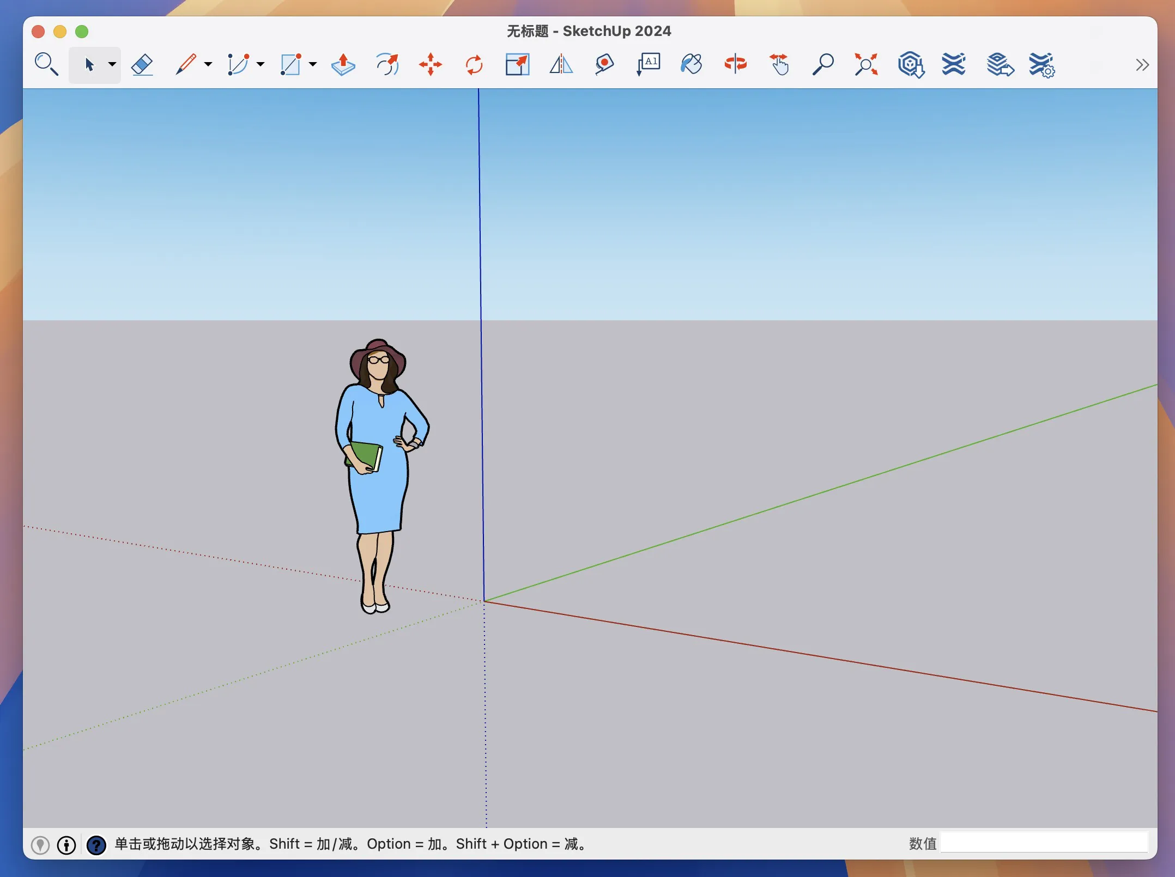The width and height of the screenshot is (1175, 877).
Task: Expand the Arc tool dropdown arrow
Action: [x=261, y=65]
